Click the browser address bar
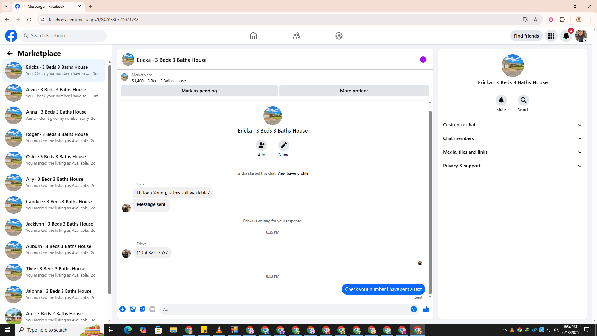The image size is (597, 336). 280,20
